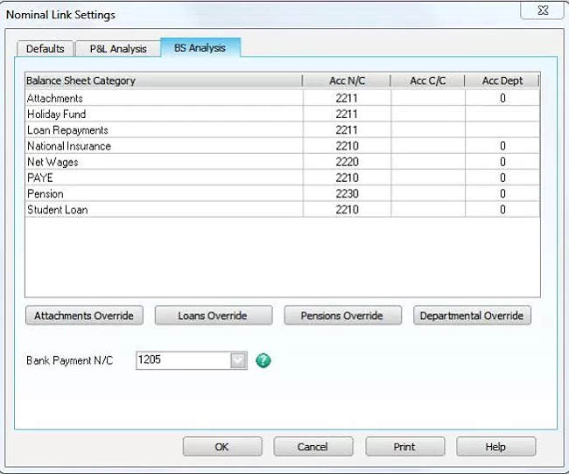The width and height of the screenshot is (569, 474).
Task: Click the Acc N/C value for Holiday Fund
Action: (347, 114)
